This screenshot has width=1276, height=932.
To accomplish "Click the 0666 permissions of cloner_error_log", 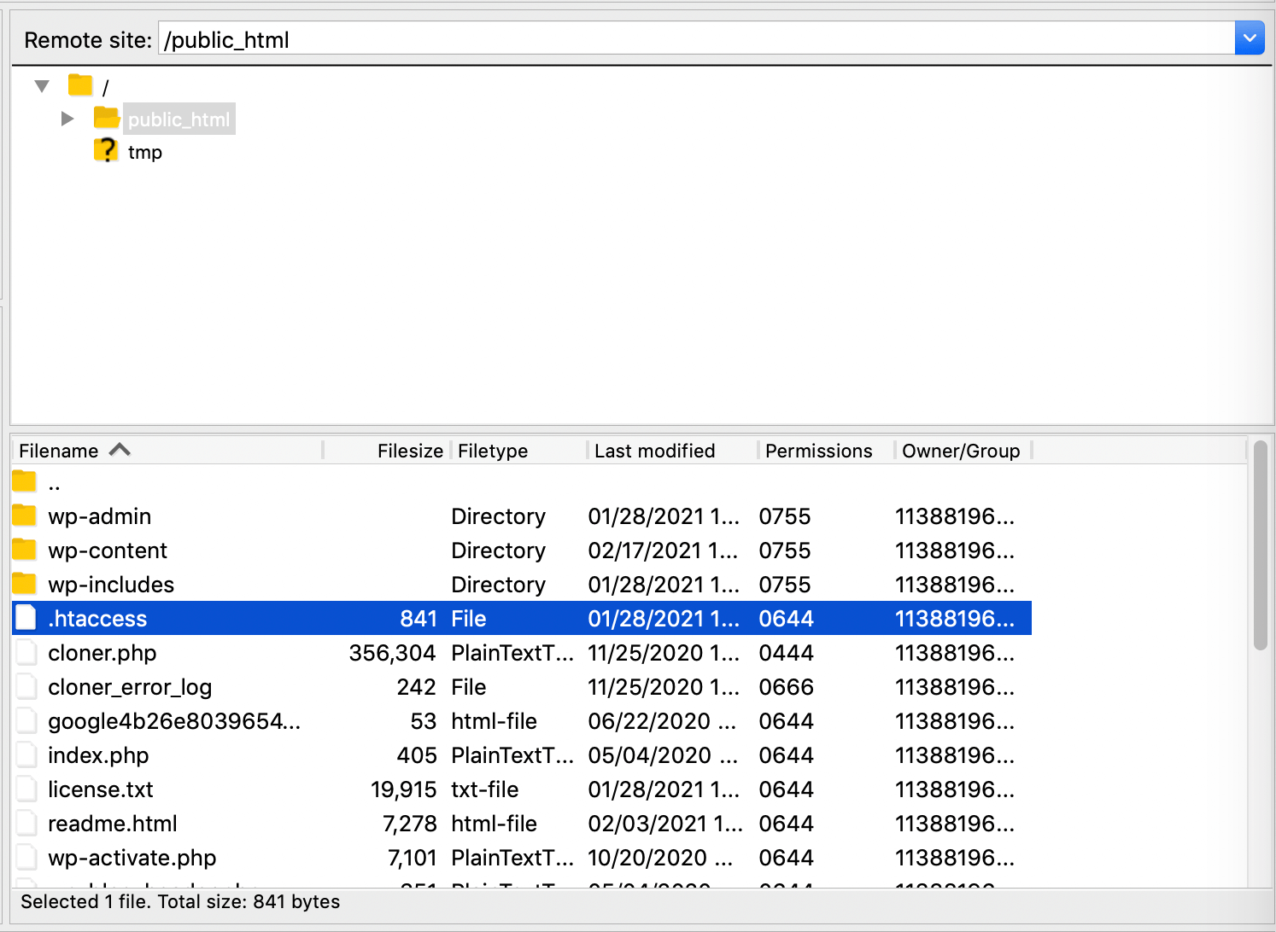I will click(786, 687).
